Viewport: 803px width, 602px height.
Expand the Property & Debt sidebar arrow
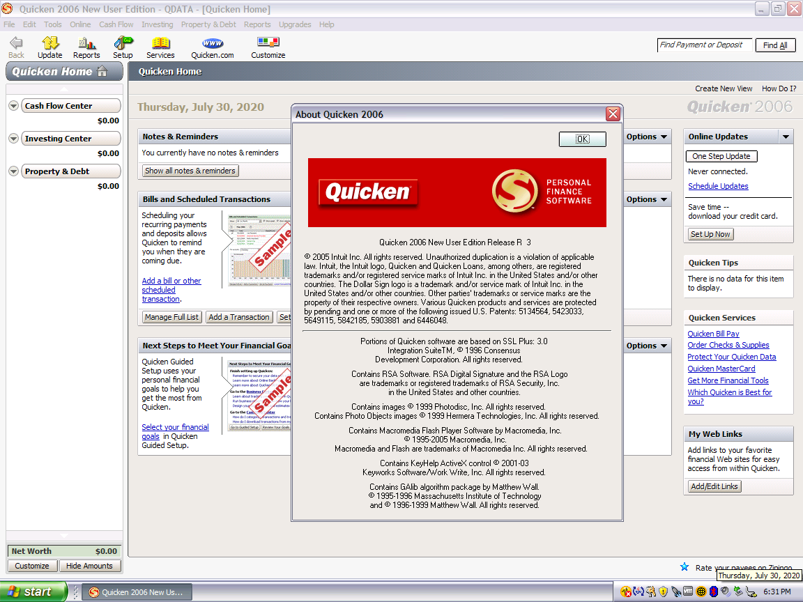click(x=14, y=171)
